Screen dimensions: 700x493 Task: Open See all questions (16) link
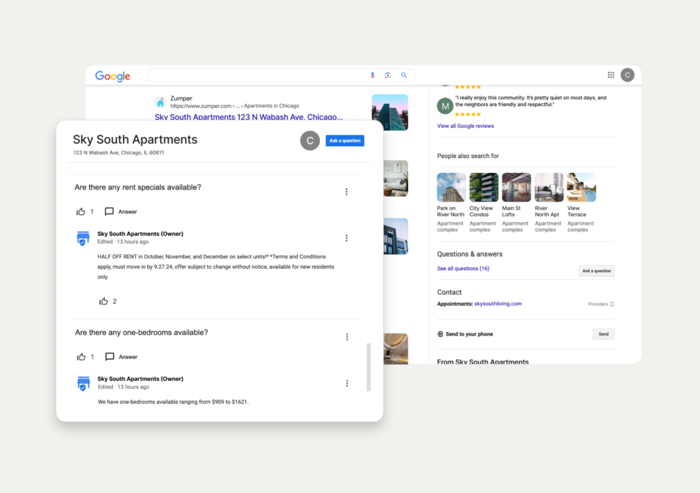pyautogui.click(x=463, y=269)
